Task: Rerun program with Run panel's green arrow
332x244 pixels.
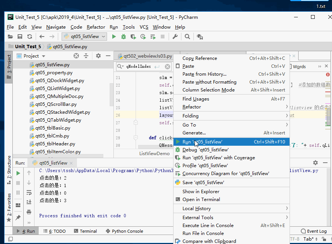Action: pyautogui.click(x=18, y=173)
